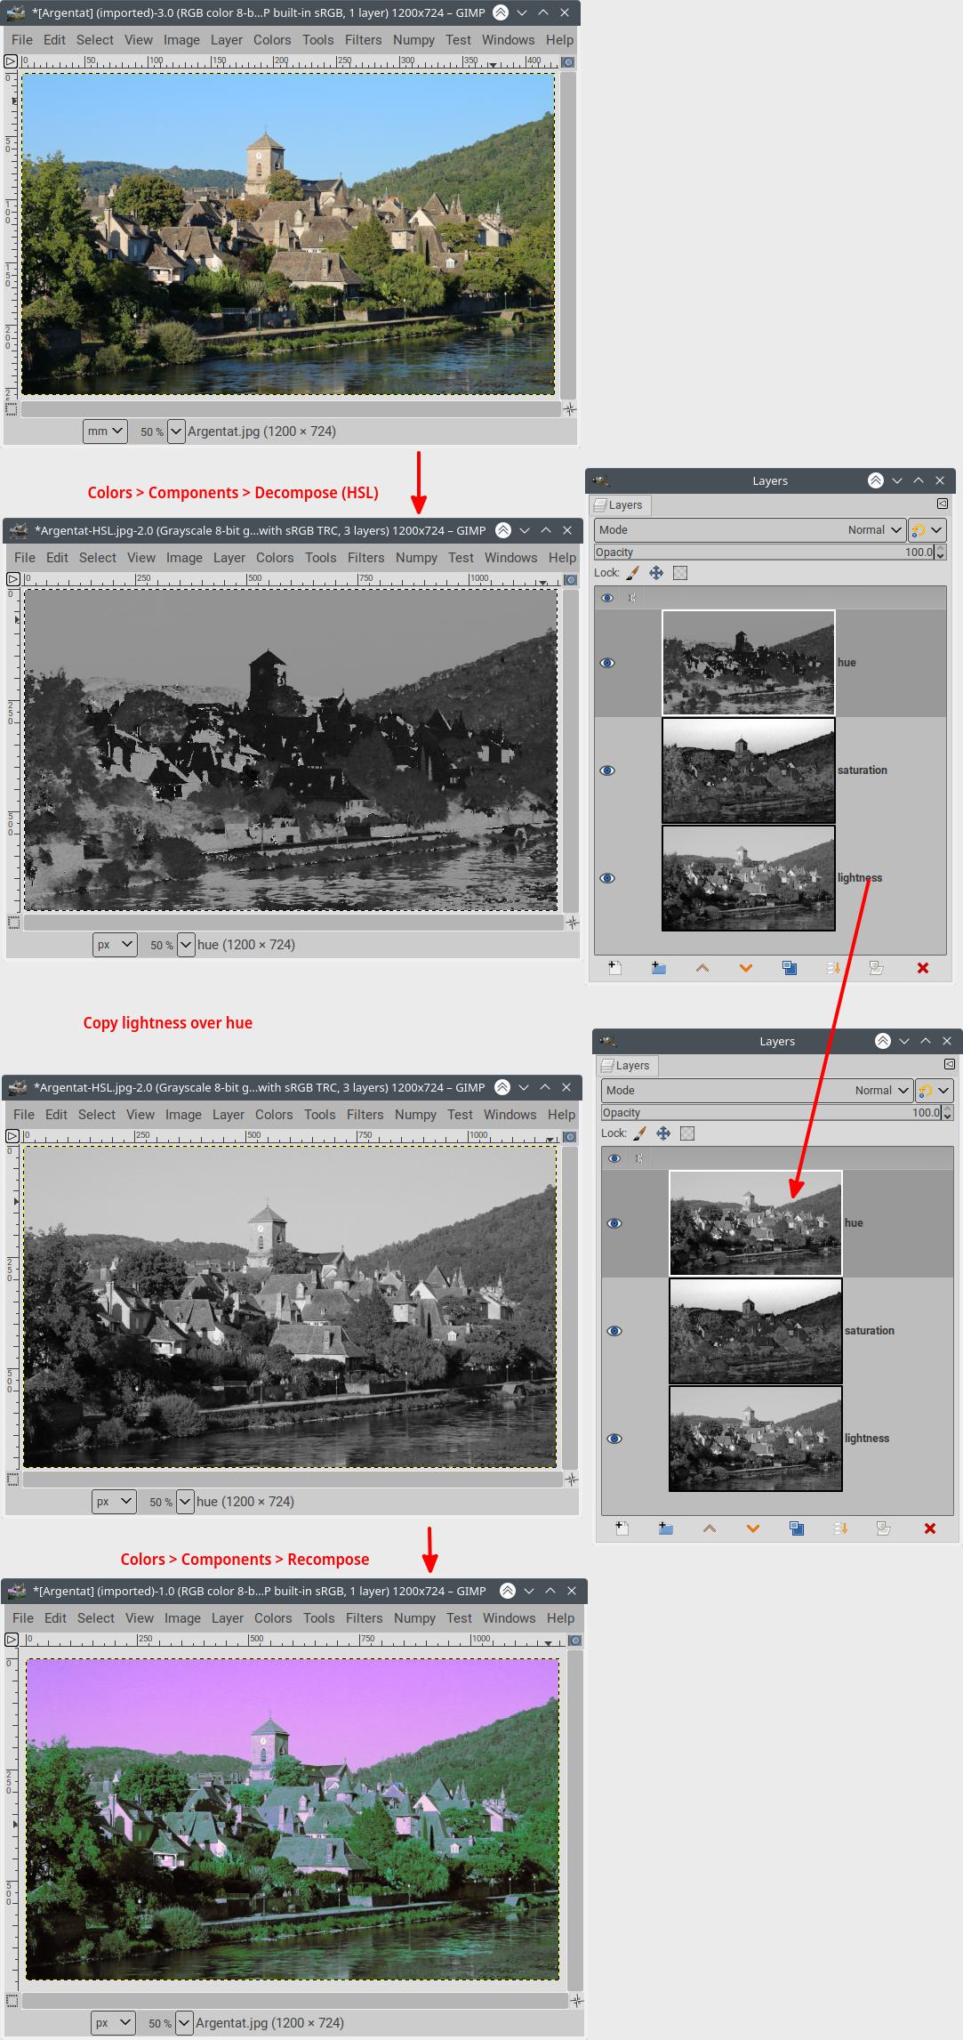Click 'Argentat.jpg (1200 × 724)' status in -1.0 window
This screenshot has width=963, height=2040.
coord(269,2023)
